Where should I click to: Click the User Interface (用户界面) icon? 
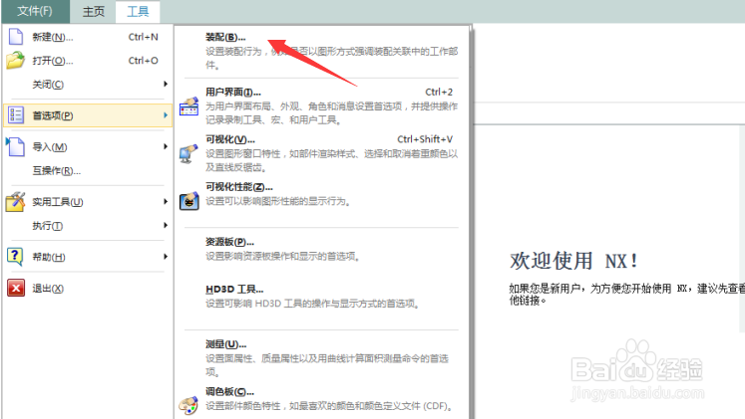[188, 106]
